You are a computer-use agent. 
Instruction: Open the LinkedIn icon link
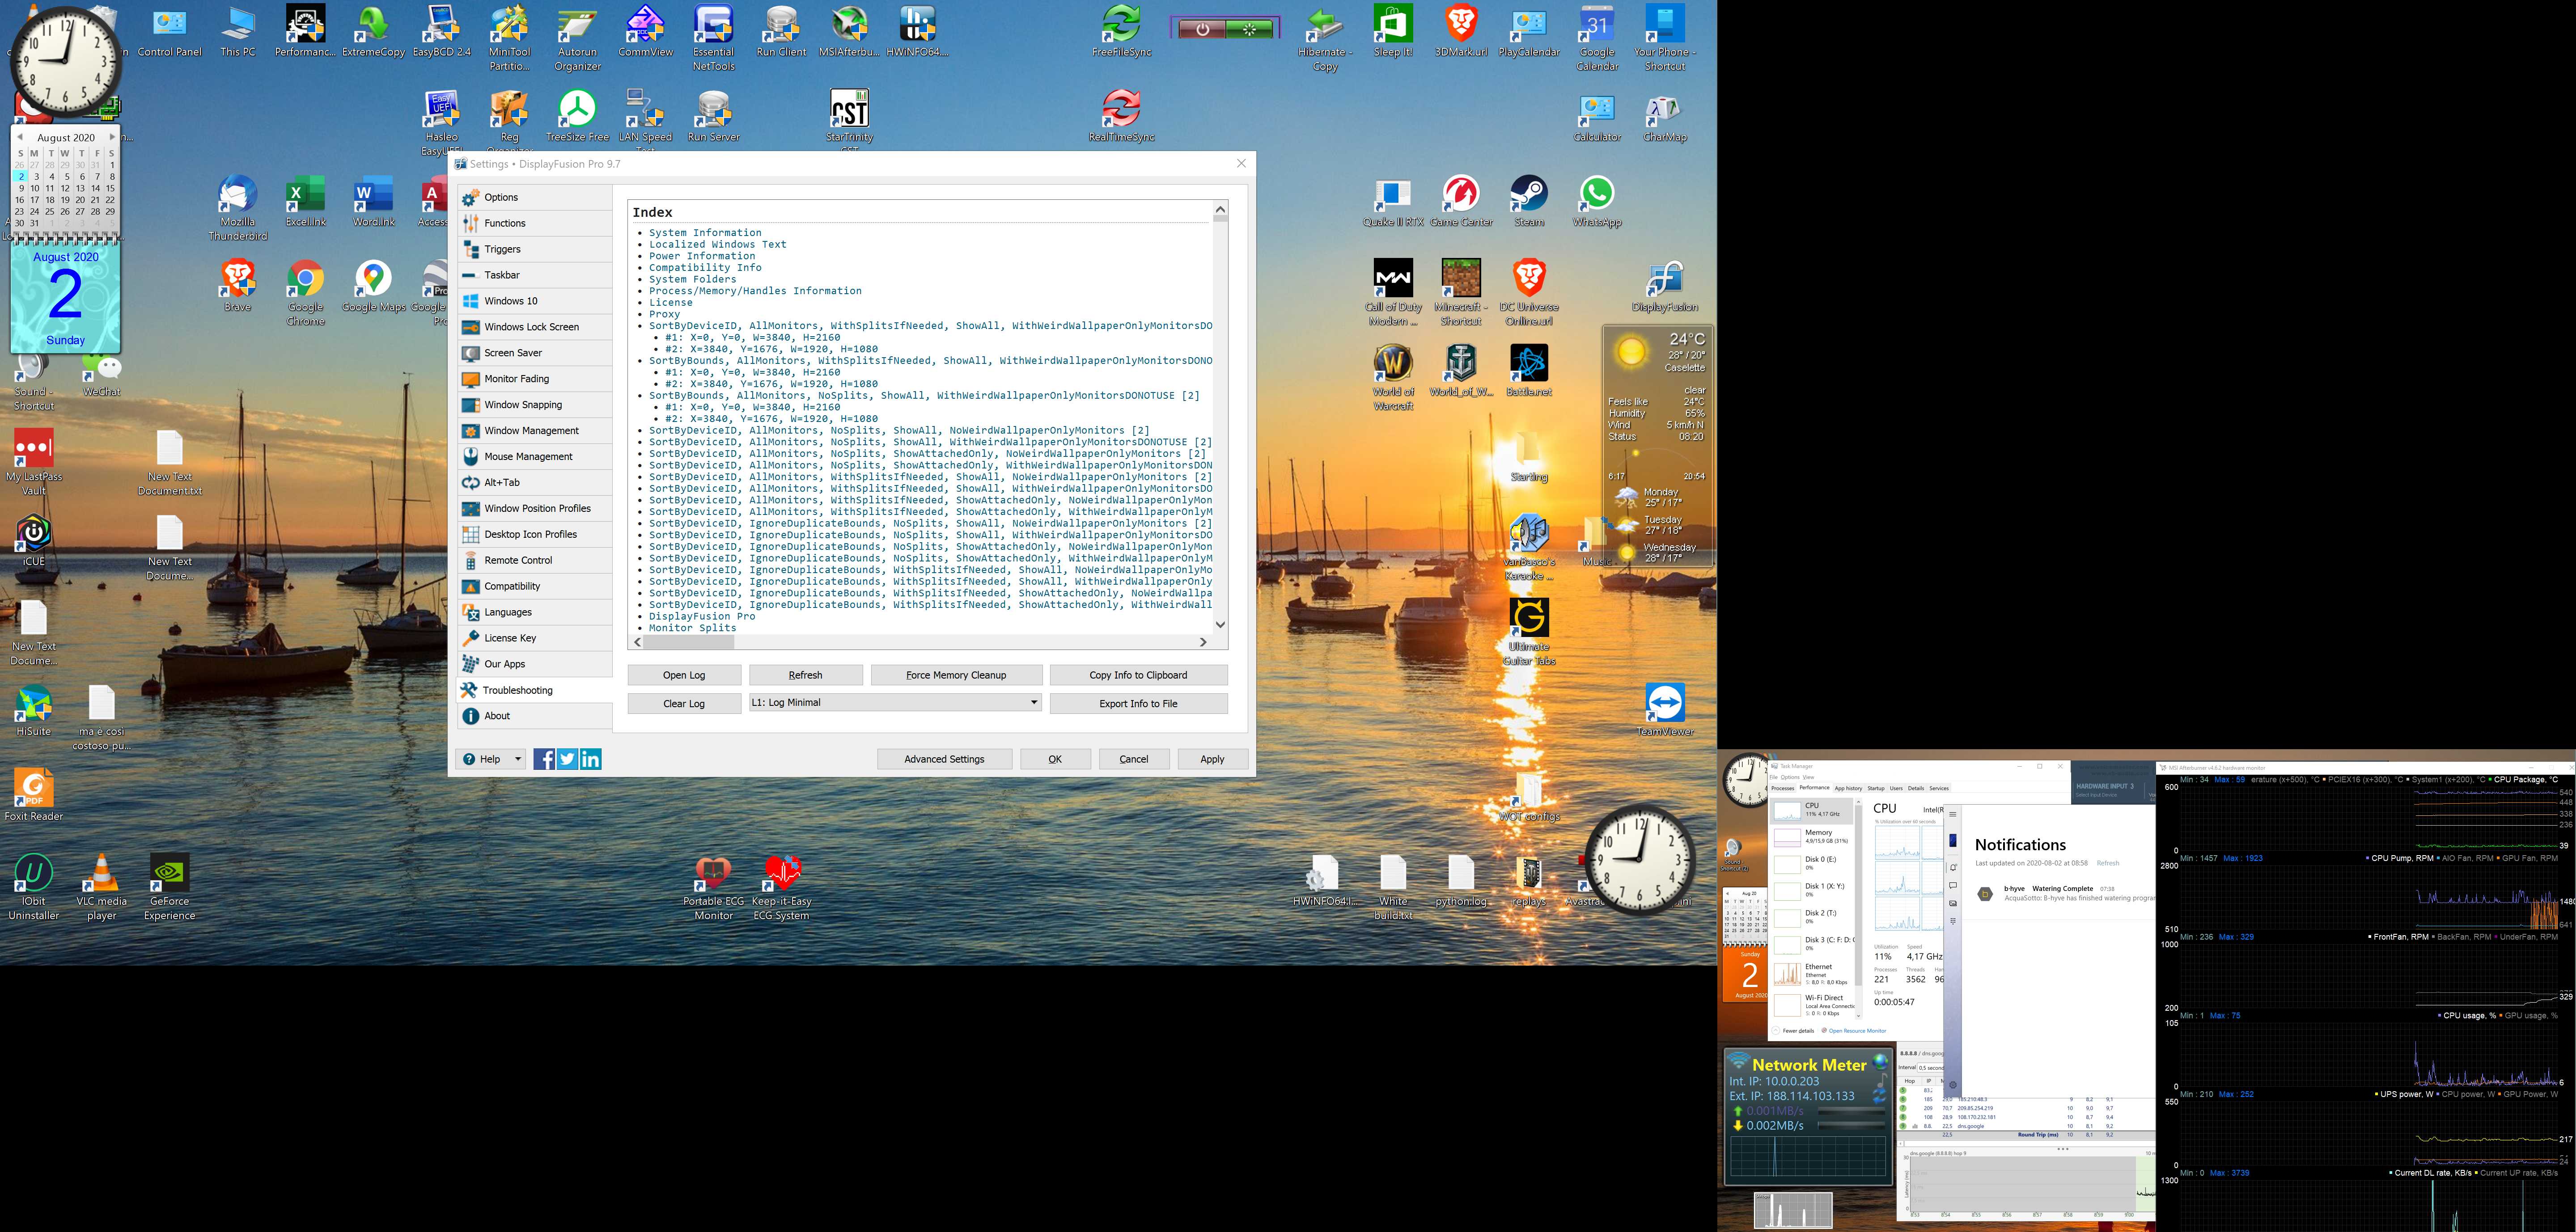(591, 759)
